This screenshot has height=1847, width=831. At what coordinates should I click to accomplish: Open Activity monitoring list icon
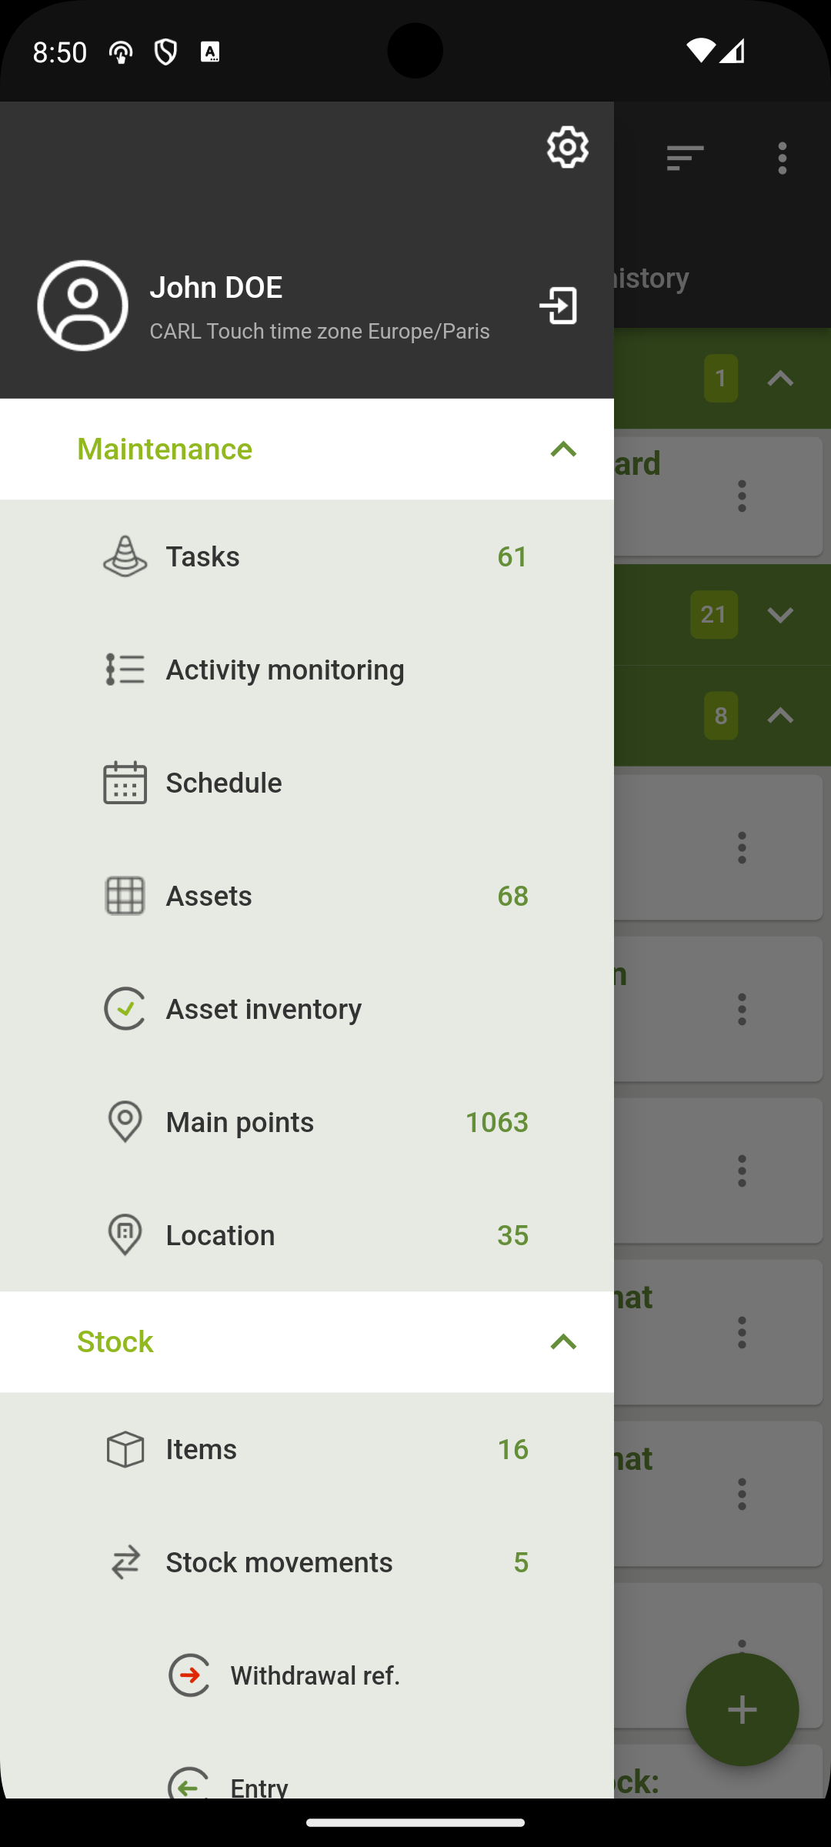(x=125, y=670)
